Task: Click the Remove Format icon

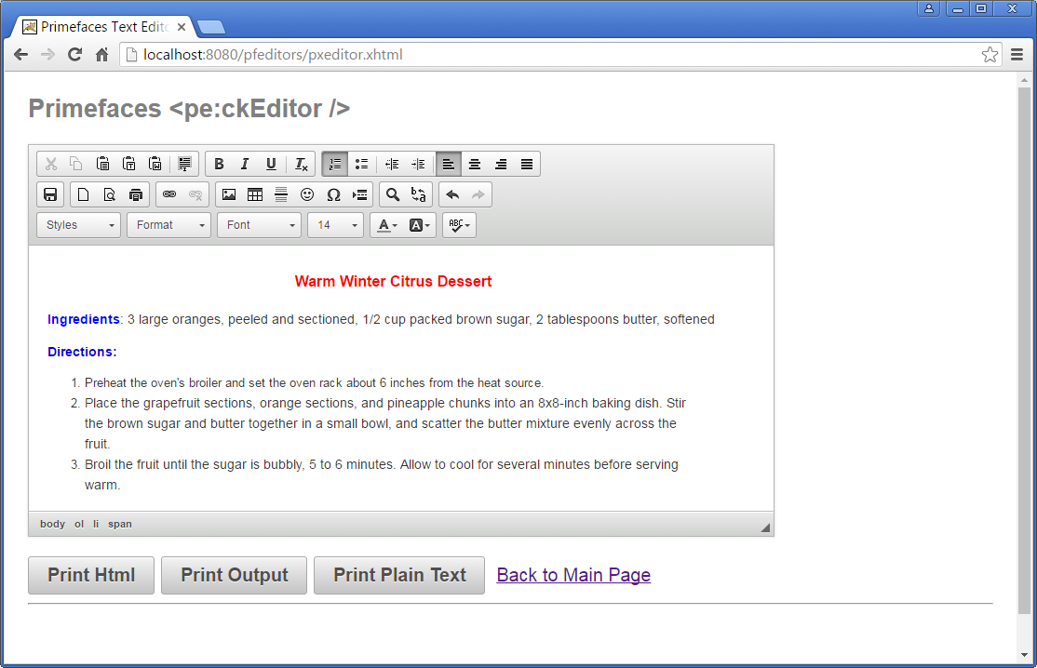Action: (x=301, y=164)
